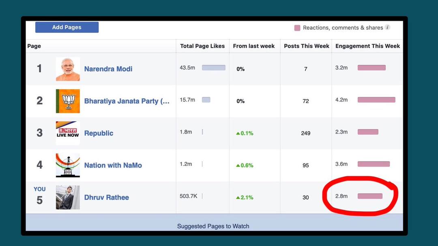Open the Dhruv Rathee page link
The width and height of the screenshot is (438, 246).
click(106, 197)
